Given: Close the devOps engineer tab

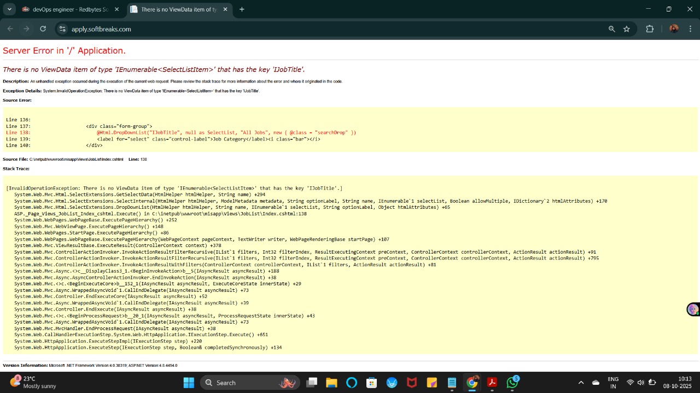Looking at the screenshot, I should (116, 9).
